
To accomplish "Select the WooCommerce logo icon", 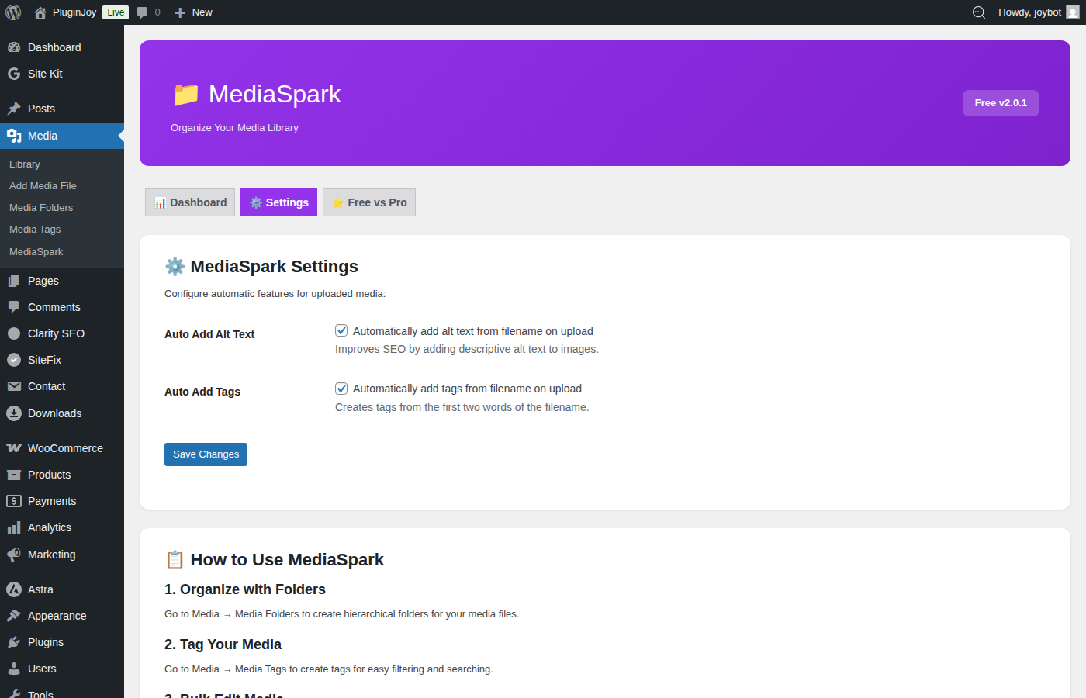I will [13, 447].
